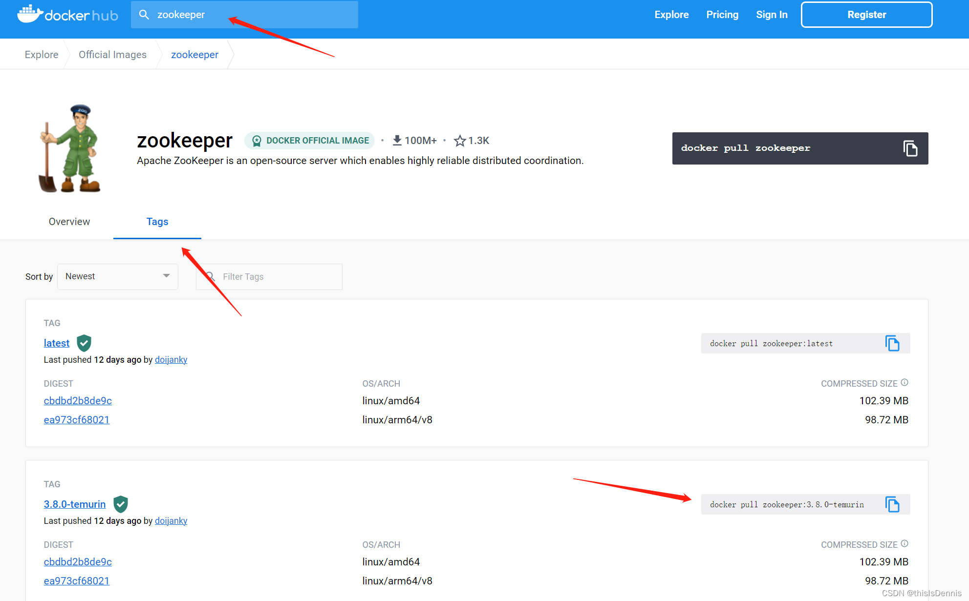Image resolution: width=969 pixels, height=601 pixels.
Task: Open the 3.8.0-temurin tag link
Action: 75,504
